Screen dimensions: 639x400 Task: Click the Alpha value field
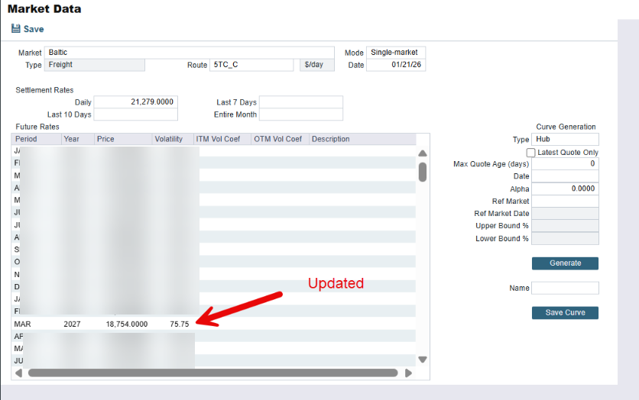click(565, 189)
